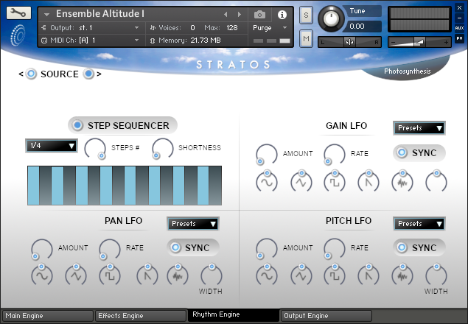Select Pitch LFO sawtooth waveform knob

[369, 275]
